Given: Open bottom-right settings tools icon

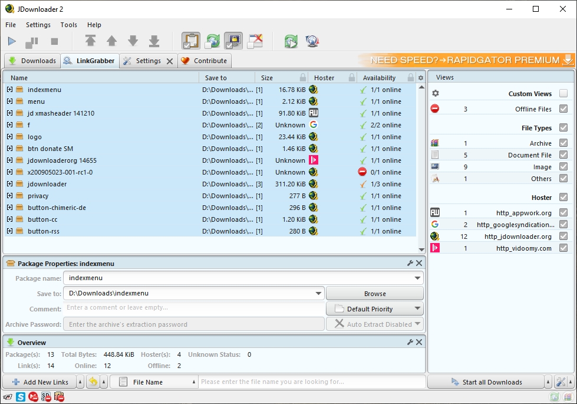Looking at the screenshot, I should pos(560,382).
